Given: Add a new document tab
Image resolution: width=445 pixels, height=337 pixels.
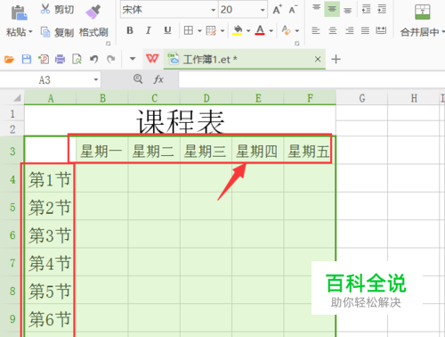Looking at the screenshot, I should pyautogui.click(x=336, y=59).
